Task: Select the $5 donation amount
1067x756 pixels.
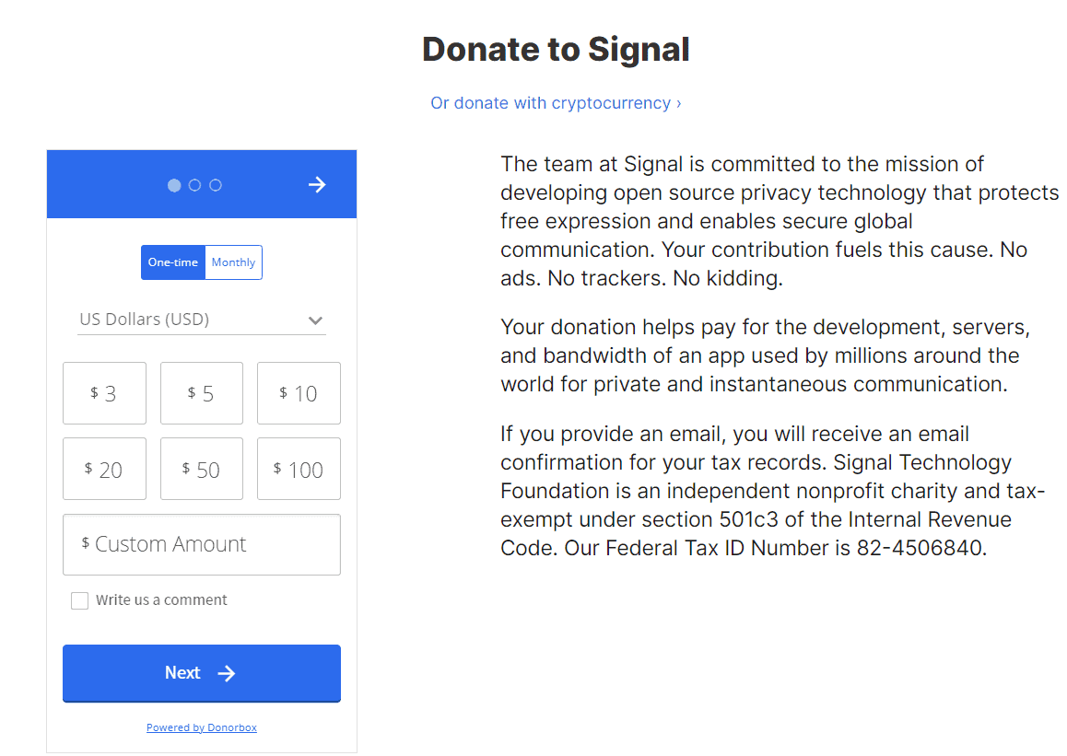Action: [x=201, y=393]
